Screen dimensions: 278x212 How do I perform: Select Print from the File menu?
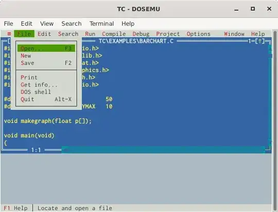coord(46,78)
